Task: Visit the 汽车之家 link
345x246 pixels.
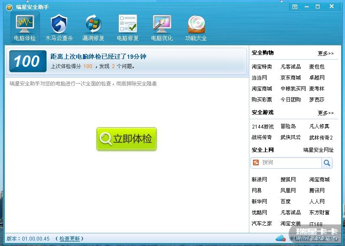Action: tap(262, 223)
